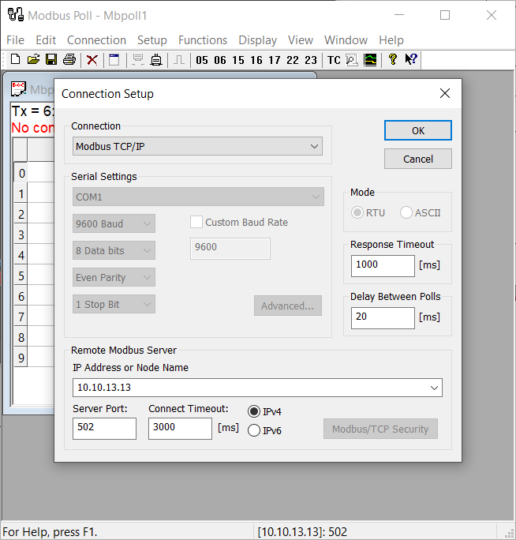Viewport: 516px width, 540px height.
Task: Click function 15 toolbar button
Action: (238, 60)
